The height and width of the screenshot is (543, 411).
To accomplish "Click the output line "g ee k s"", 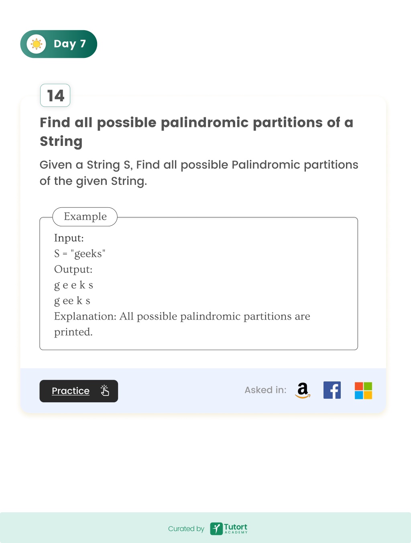I will point(72,301).
